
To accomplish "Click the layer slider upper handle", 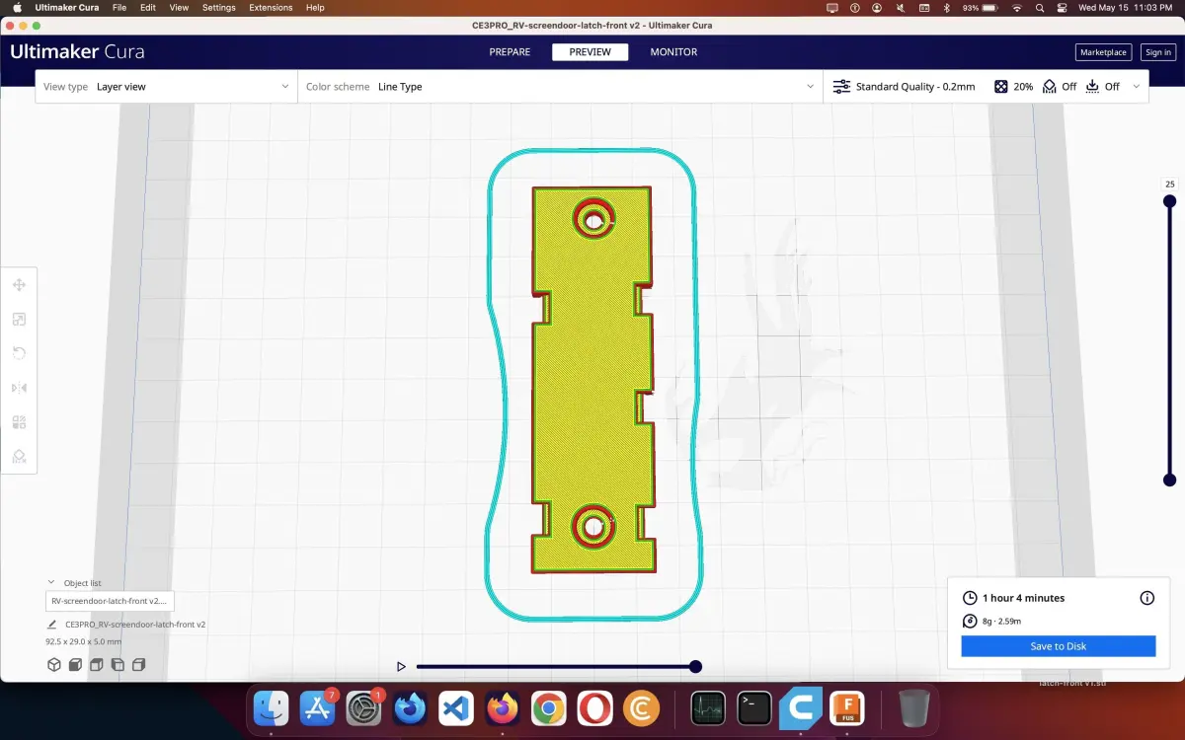I will click(1170, 201).
